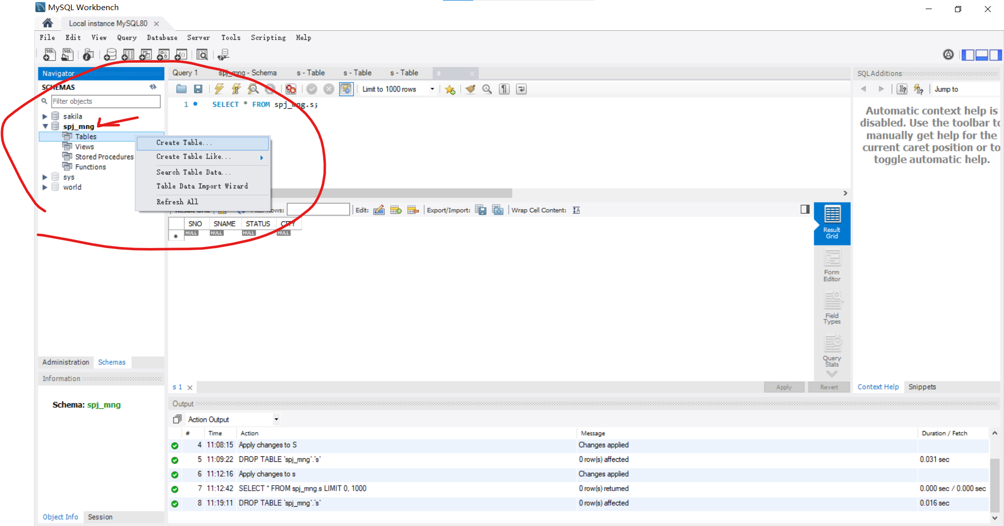Select the Views node under spj_mng
The width and height of the screenshot is (1004, 526).
[84, 147]
